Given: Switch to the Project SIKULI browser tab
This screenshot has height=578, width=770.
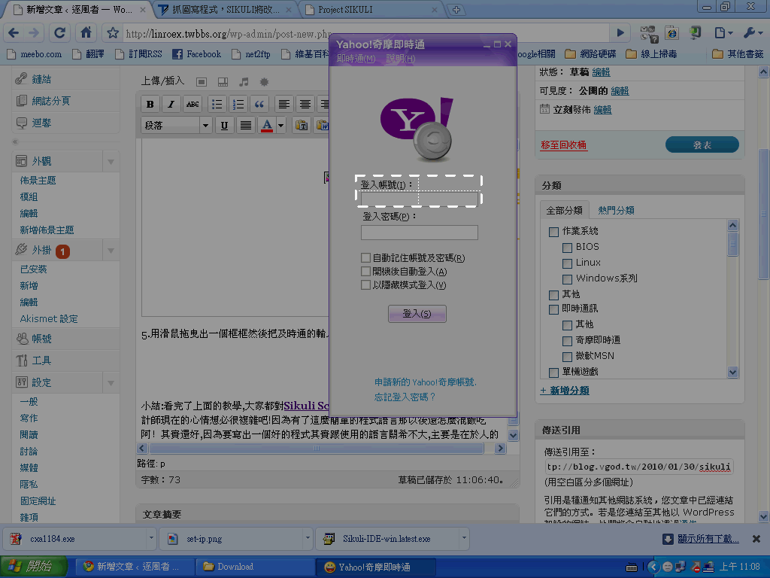Looking at the screenshot, I should [x=371, y=10].
